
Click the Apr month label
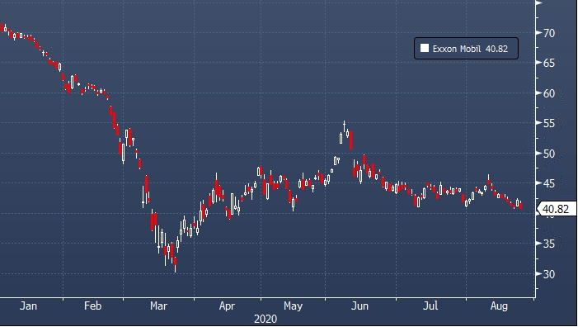227,306
